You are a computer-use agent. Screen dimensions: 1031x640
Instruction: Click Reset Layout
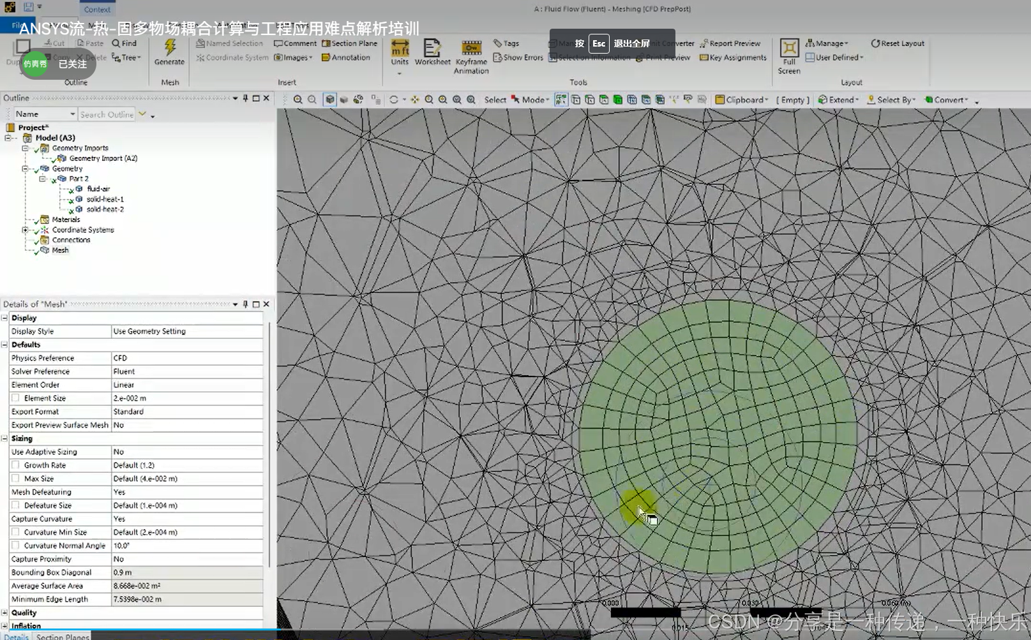(x=898, y=43)
